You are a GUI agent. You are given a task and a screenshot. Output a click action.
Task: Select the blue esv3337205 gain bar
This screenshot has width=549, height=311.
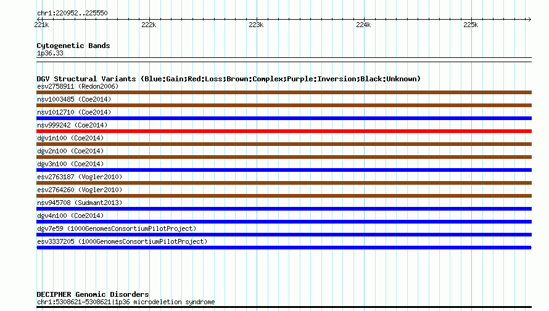coord(284,248)
